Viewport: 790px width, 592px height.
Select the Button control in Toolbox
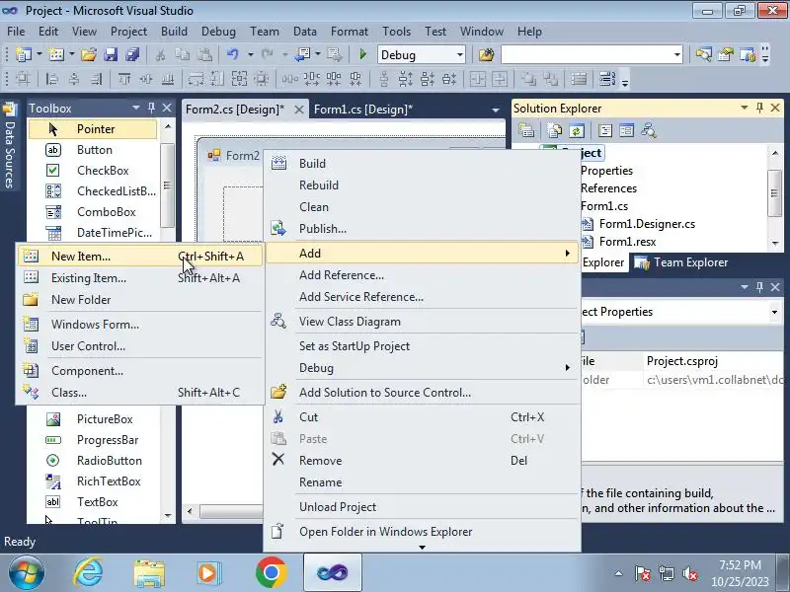pos(93,150)
